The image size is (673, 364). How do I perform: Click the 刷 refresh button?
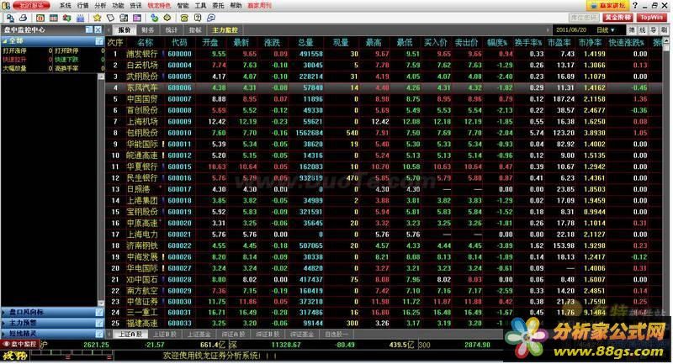(x=664, y=30)
